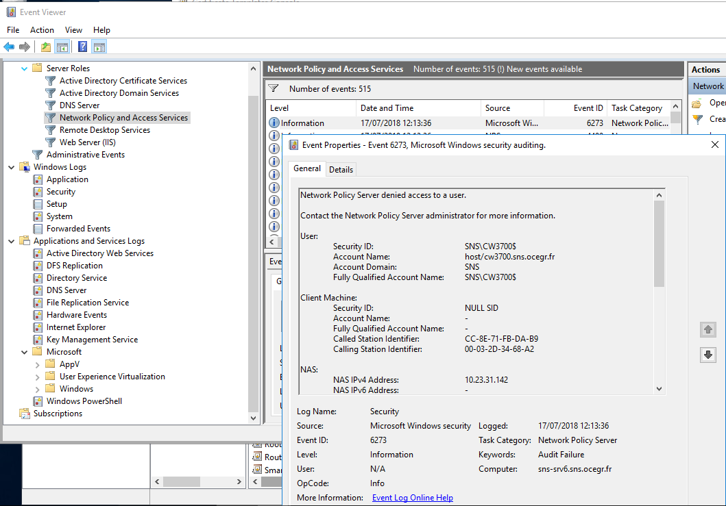Select the System log in the tree
The height and width of the screenshot is (506, 726).
pyautogui.click(x=59, y=216)
